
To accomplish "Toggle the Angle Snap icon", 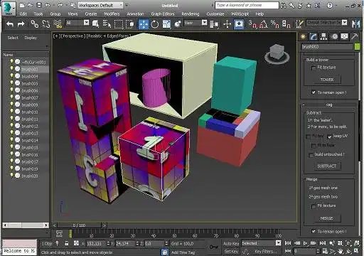I will [x=264, y=24].
